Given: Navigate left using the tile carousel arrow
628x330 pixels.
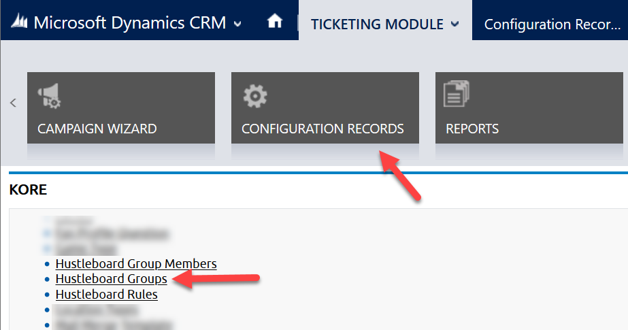Looking at the screenshot, I should click(x=13, y=103).
